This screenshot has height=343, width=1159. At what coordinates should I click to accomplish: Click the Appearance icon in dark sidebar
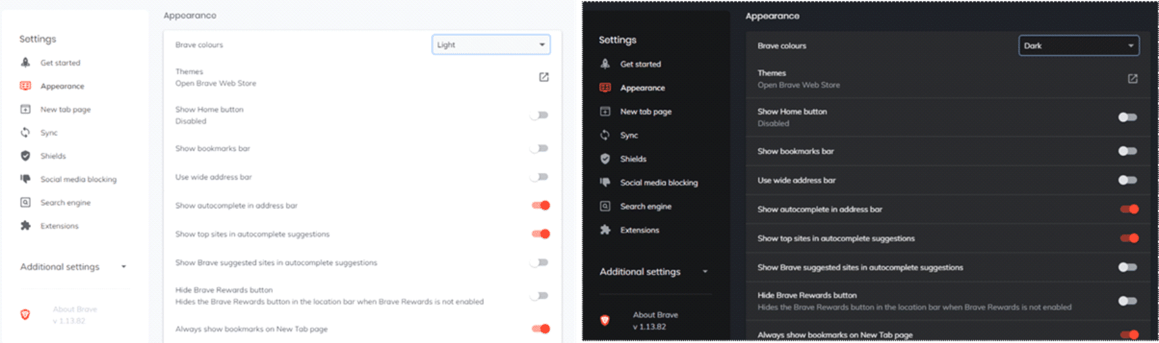(605, 87)
